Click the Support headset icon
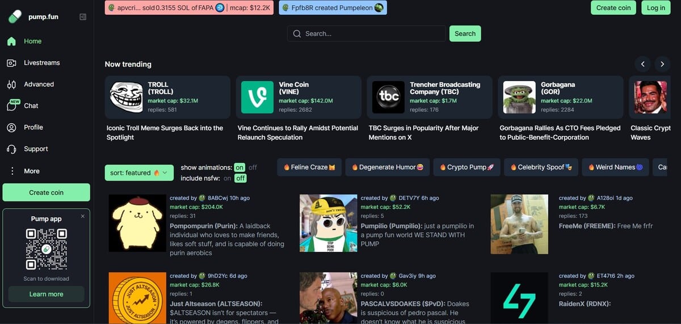The image size is (681, 324). click(11, 149)
